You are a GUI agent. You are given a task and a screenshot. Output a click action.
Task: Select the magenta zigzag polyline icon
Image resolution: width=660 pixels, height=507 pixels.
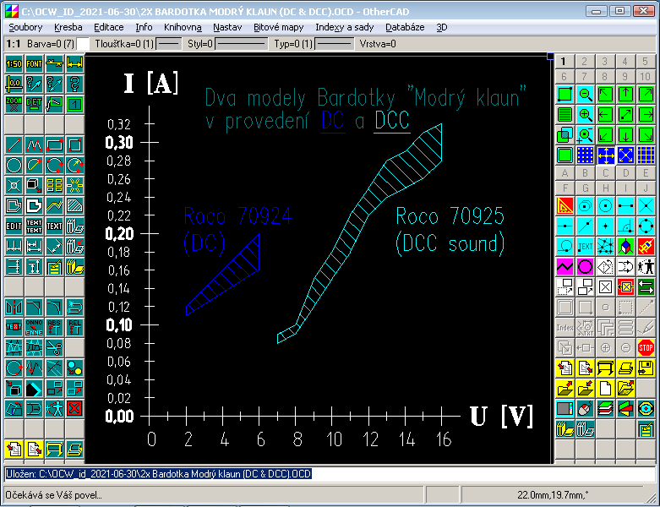pos(565,266)
